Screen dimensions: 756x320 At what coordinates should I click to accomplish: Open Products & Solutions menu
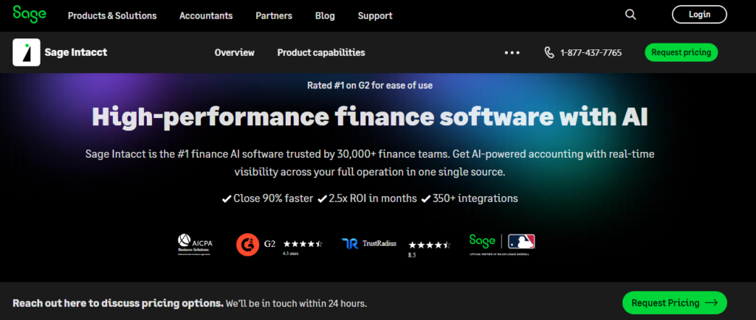tap(112, 15)
